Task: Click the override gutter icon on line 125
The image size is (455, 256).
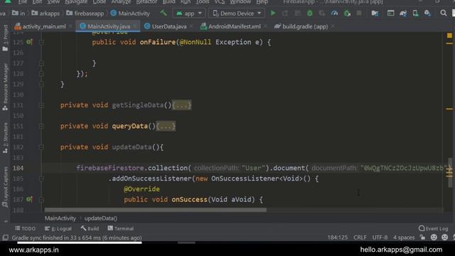Action: [x=29, y=42]
